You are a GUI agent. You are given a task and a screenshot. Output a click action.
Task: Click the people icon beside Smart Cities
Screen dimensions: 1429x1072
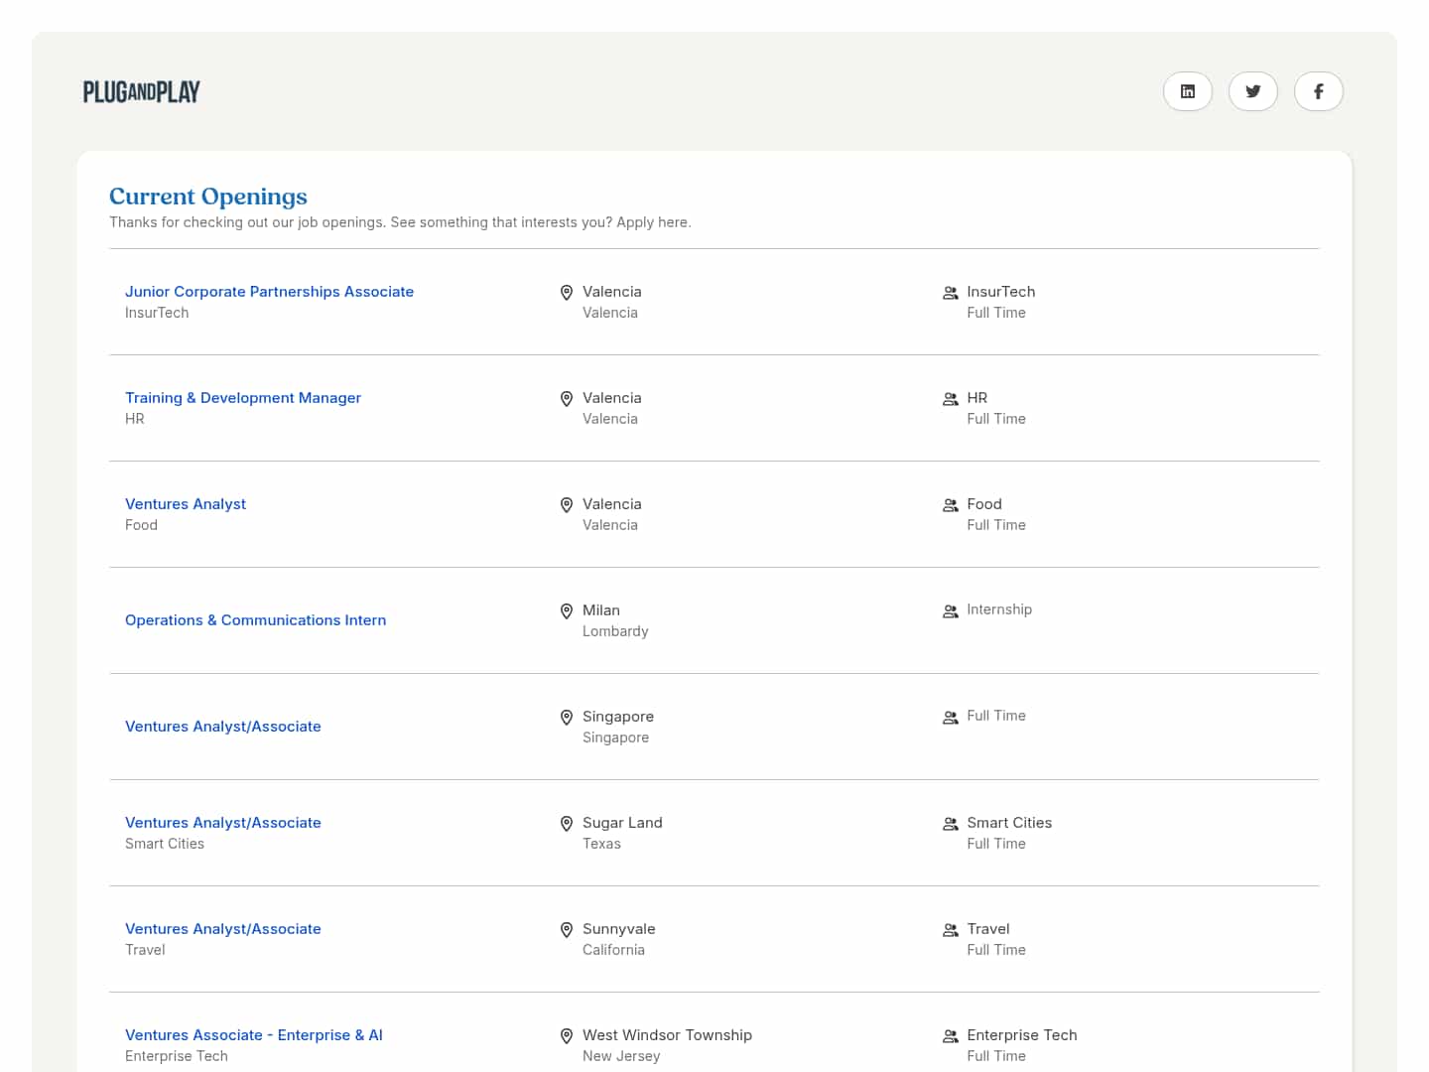pyautogui.click(x=950, y=824)
